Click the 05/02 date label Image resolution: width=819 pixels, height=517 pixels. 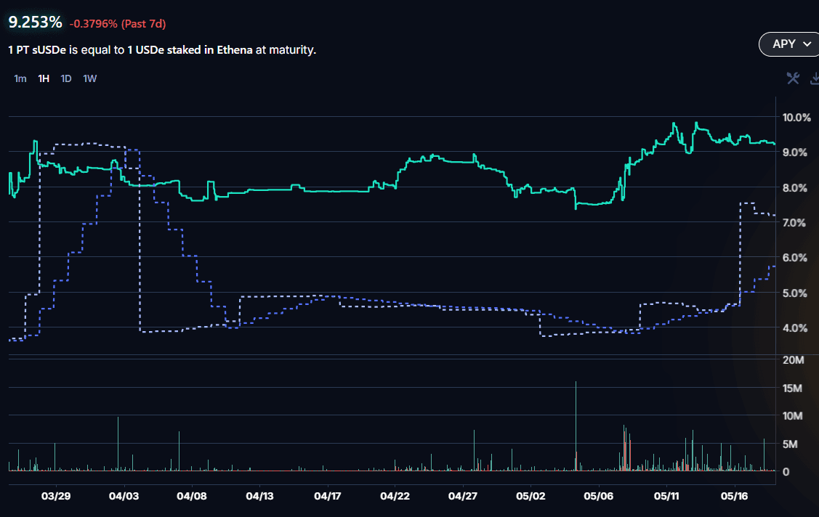530,496
